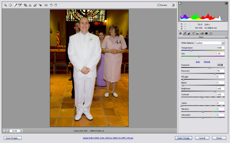This screenshot has width=230, height=143.
Task: Switch to the Split Toning panel tab
Action: click(x=198, y=33)
